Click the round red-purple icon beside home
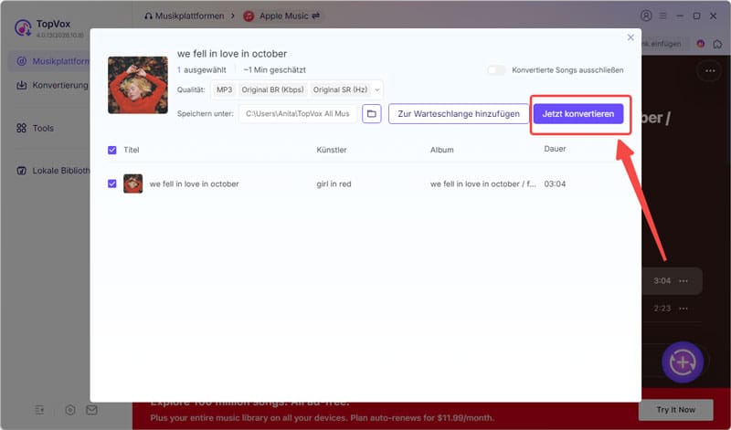This screenshot has width=731, height=430. 700,43
